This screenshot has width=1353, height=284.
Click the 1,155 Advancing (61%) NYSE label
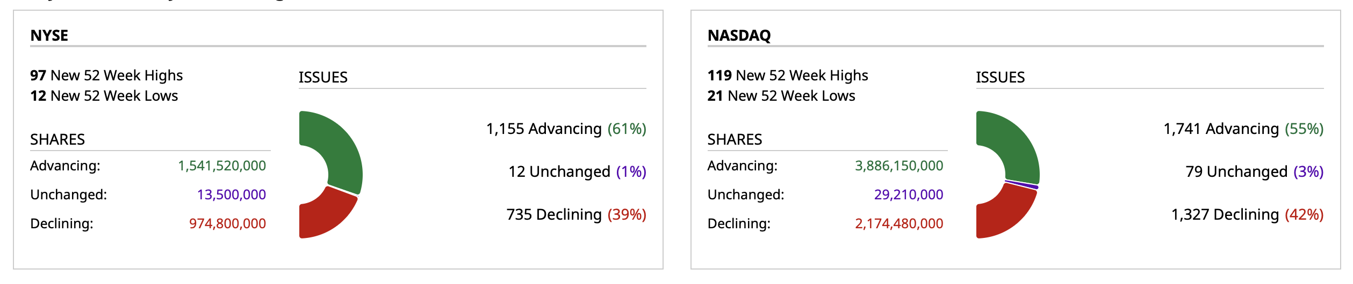coord(566,129)
